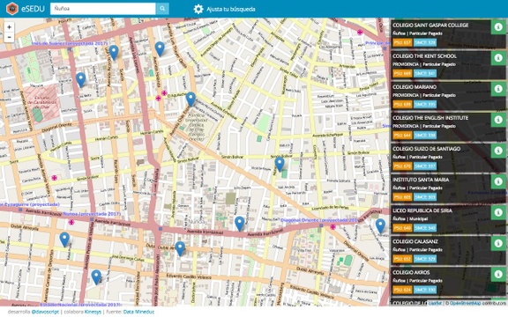Zoom out with the map minus button
This screenshot has width=508, height=317.
point(9,38)
